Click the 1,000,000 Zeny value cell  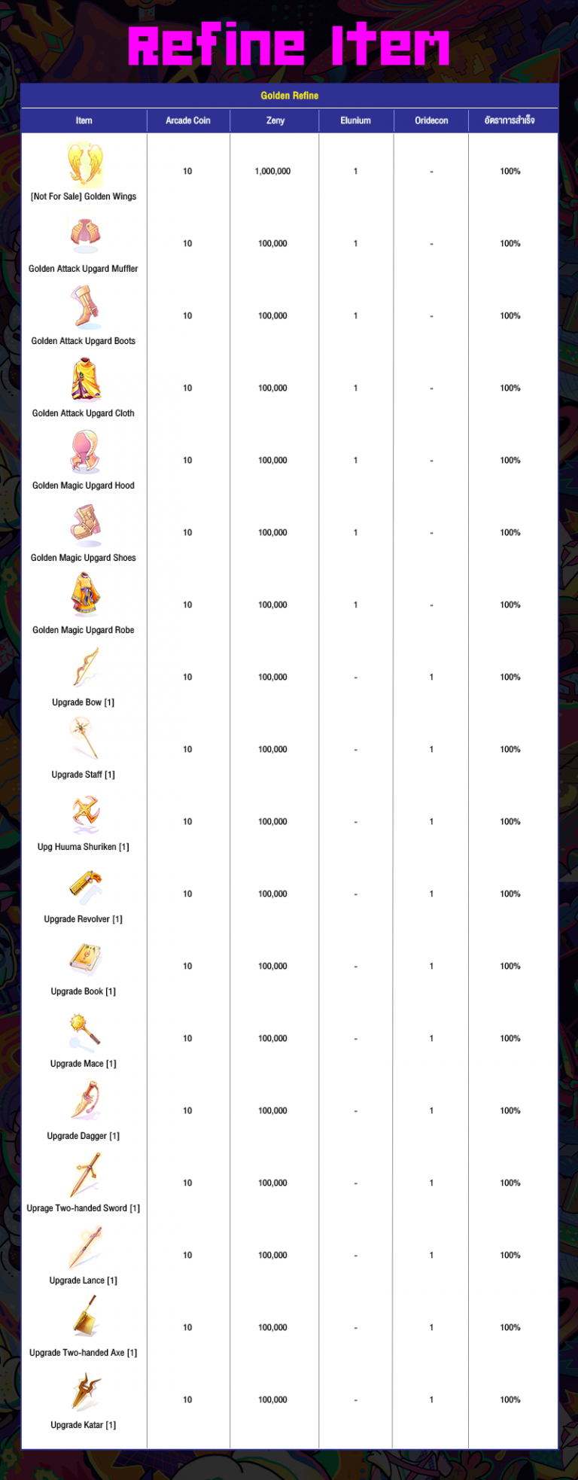[x=272, y=172]
